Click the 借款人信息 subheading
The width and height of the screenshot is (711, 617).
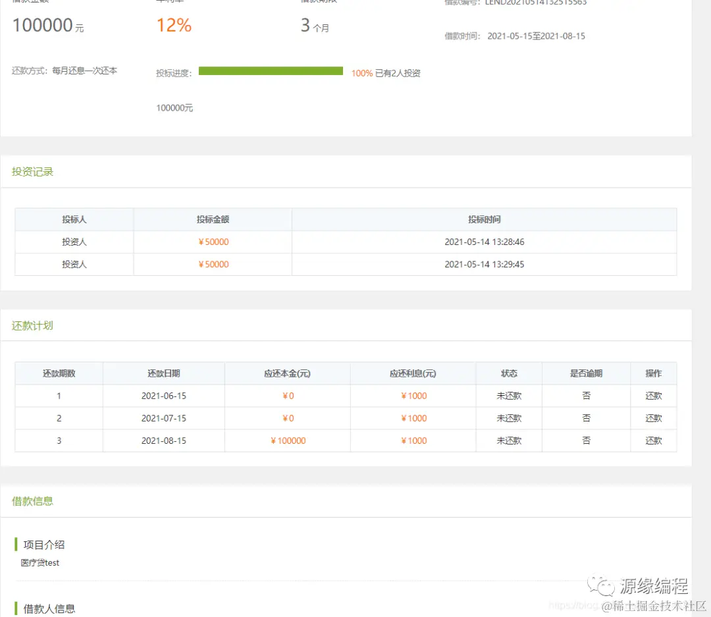(x=49, y=608)
